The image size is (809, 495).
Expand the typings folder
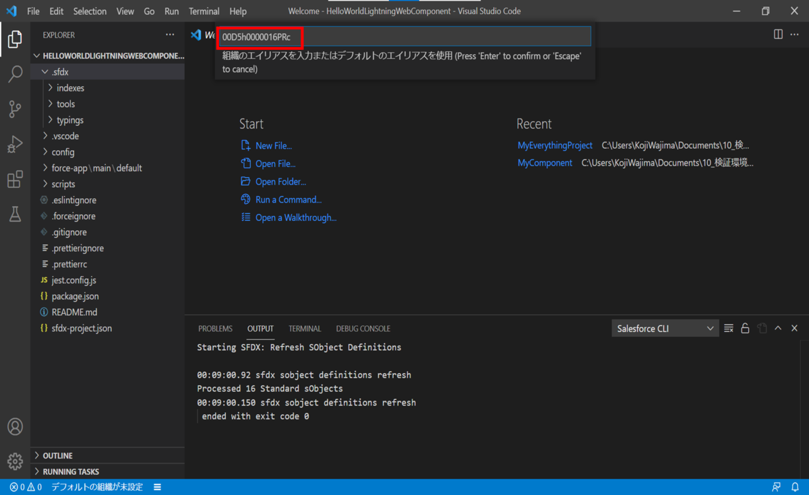(x=108, y=121)
